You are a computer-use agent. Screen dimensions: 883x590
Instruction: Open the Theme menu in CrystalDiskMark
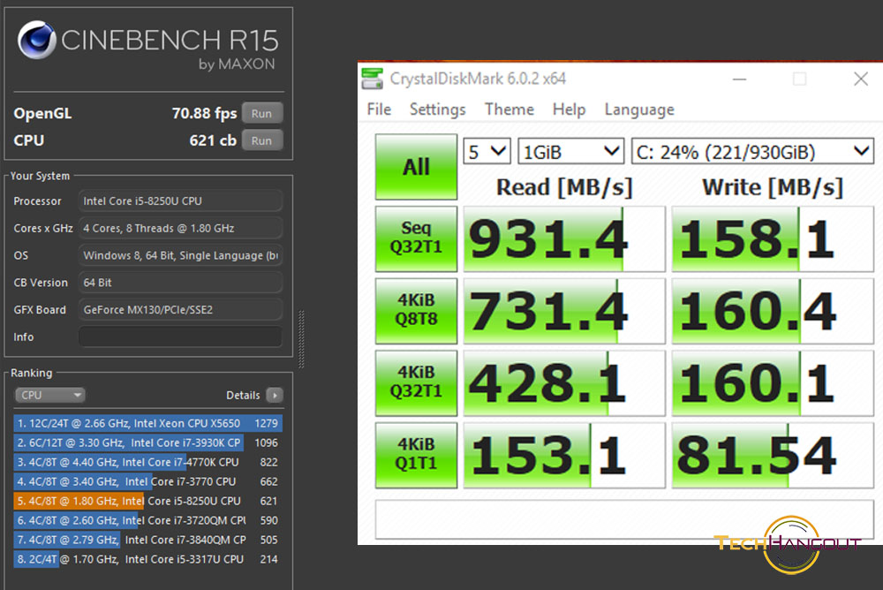coord(509,110)
